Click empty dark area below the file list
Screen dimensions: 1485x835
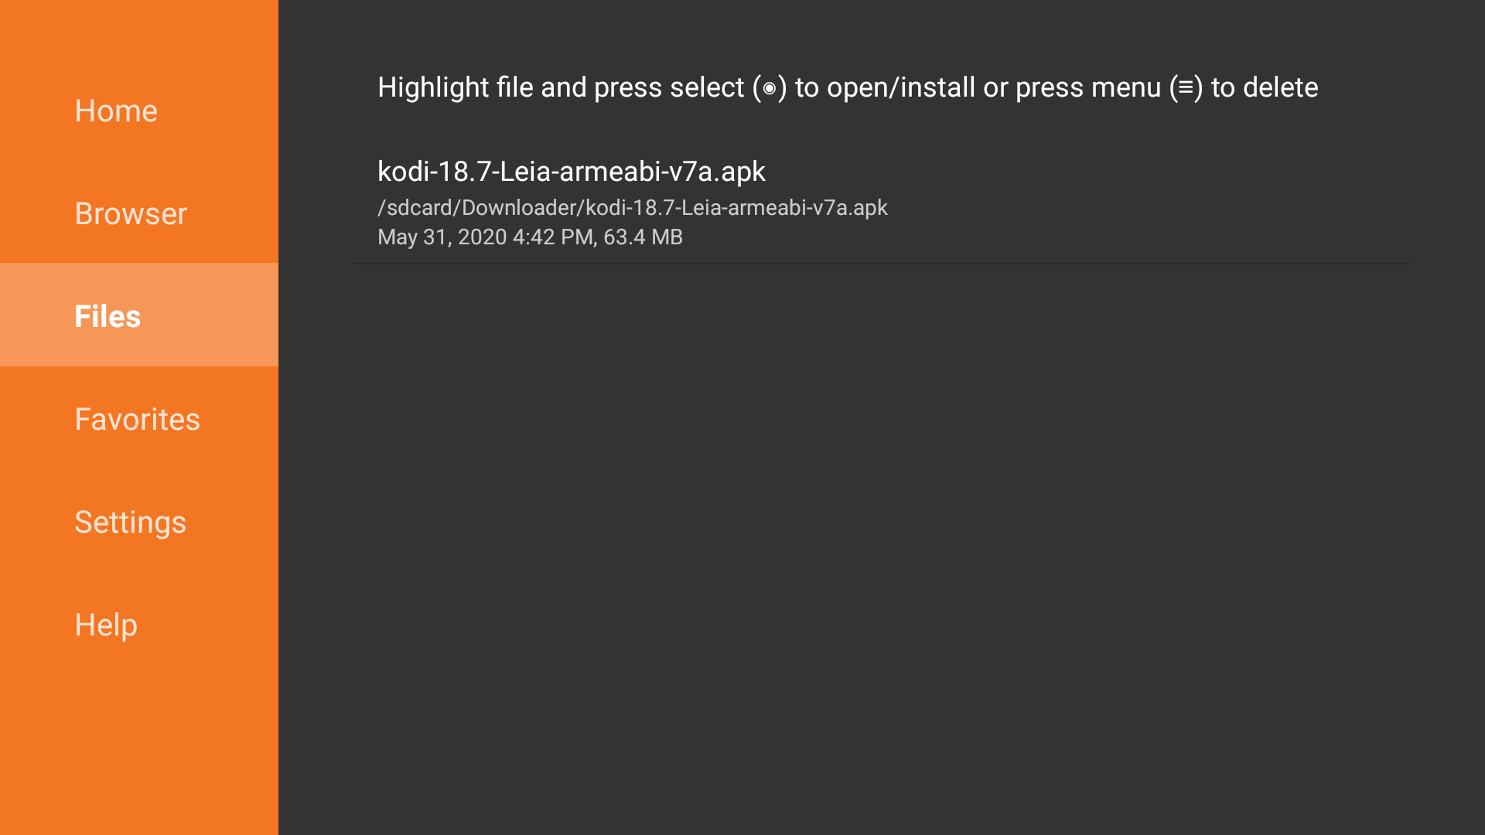(882, 541)
